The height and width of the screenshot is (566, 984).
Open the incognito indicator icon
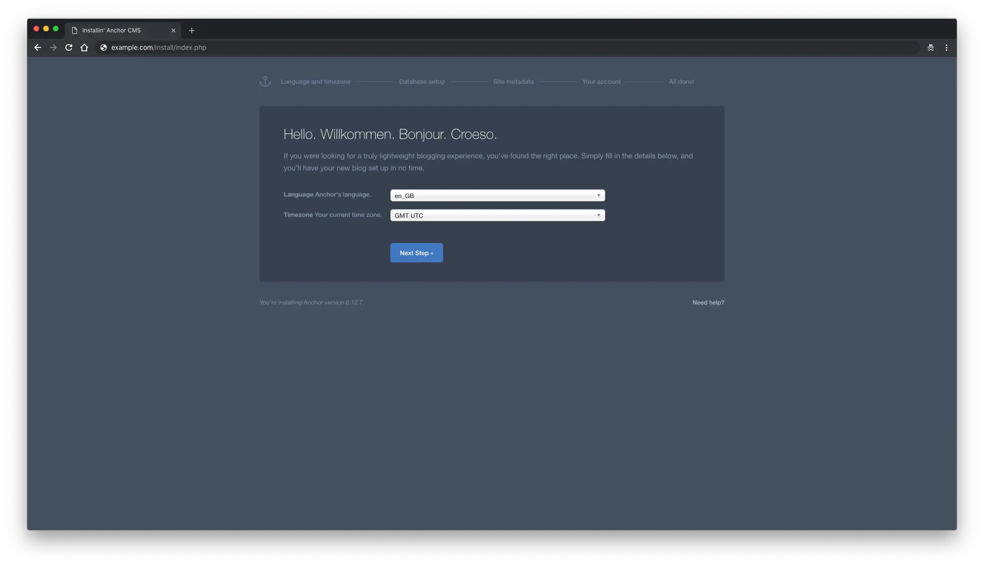pos(930,47)
